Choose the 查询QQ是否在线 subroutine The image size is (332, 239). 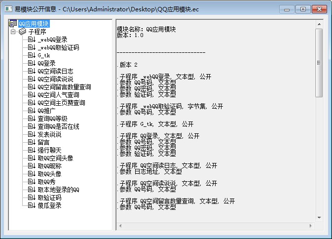(x=58, y=126)
